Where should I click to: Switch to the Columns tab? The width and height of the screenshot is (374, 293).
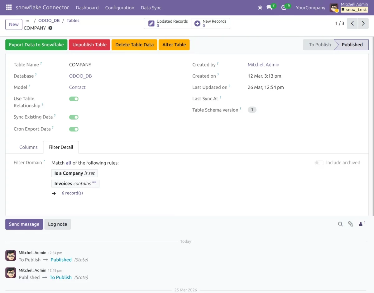(28, 147)
